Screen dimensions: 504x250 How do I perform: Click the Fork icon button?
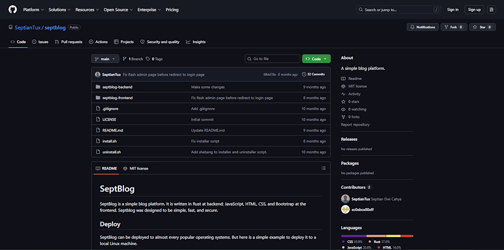pos(446,27)
